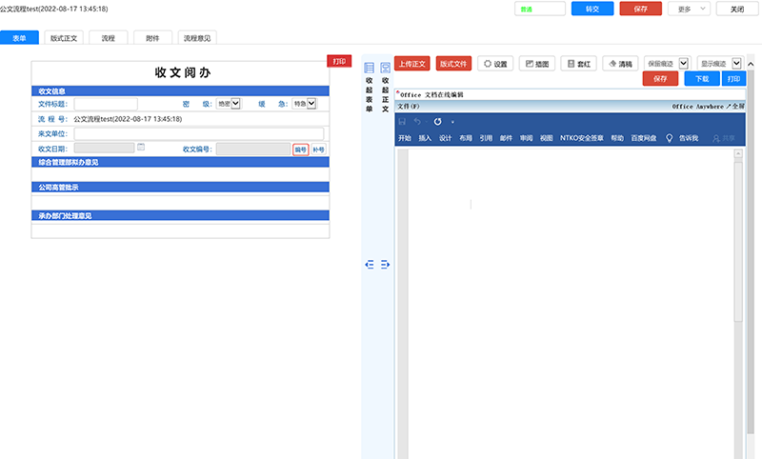Screen dimensions: 762x459
Task: Click the red 打印 button beside form
Action: click(x=339, y=61)
